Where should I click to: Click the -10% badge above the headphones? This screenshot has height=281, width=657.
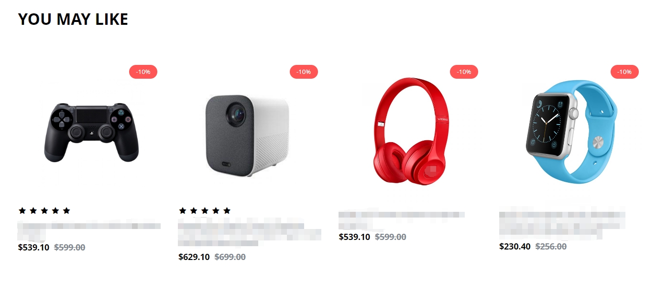coord(464,72)
